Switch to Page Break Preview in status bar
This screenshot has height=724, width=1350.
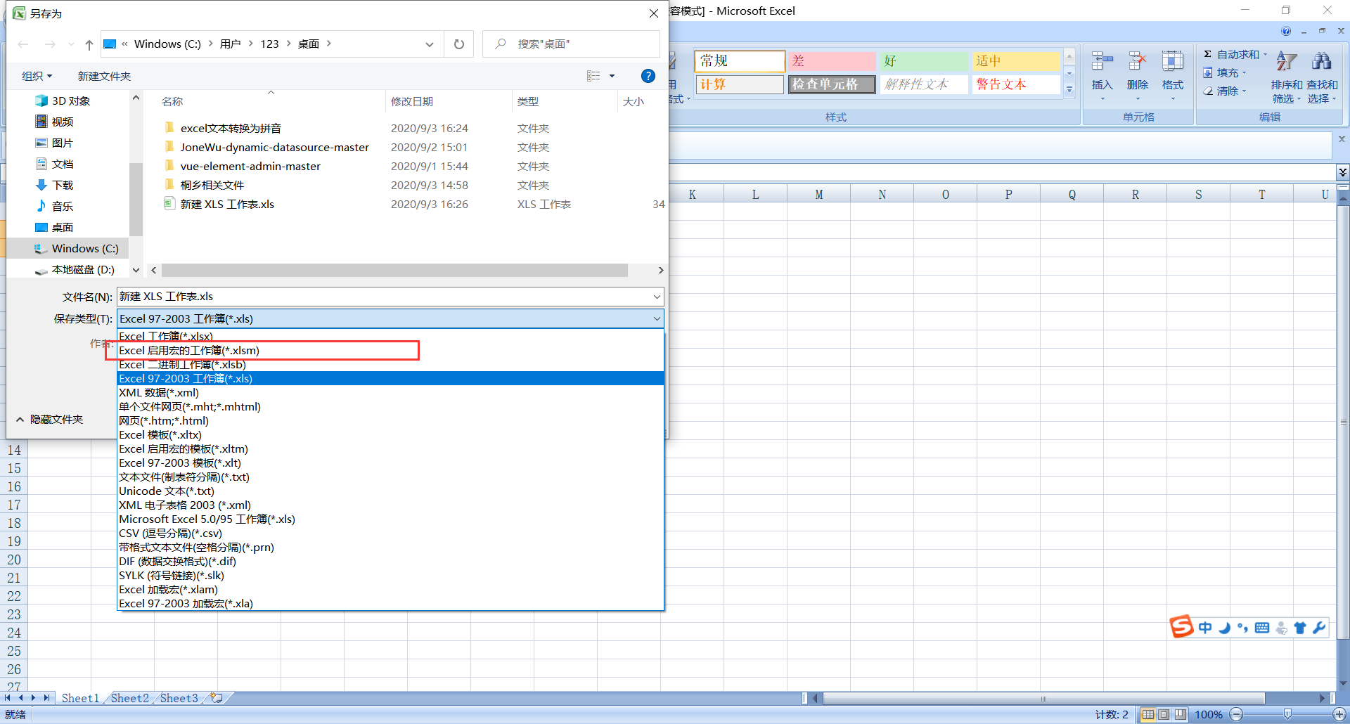1180,715
